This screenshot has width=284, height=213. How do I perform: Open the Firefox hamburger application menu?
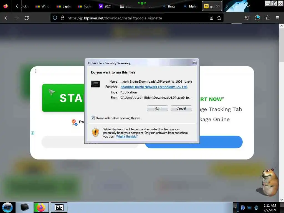click(x=277, y=18)
